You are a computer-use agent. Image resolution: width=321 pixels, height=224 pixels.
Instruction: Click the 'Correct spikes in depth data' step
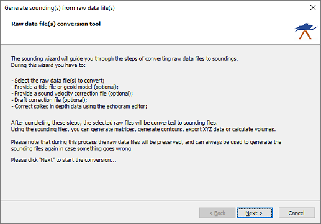pos(79,107)
